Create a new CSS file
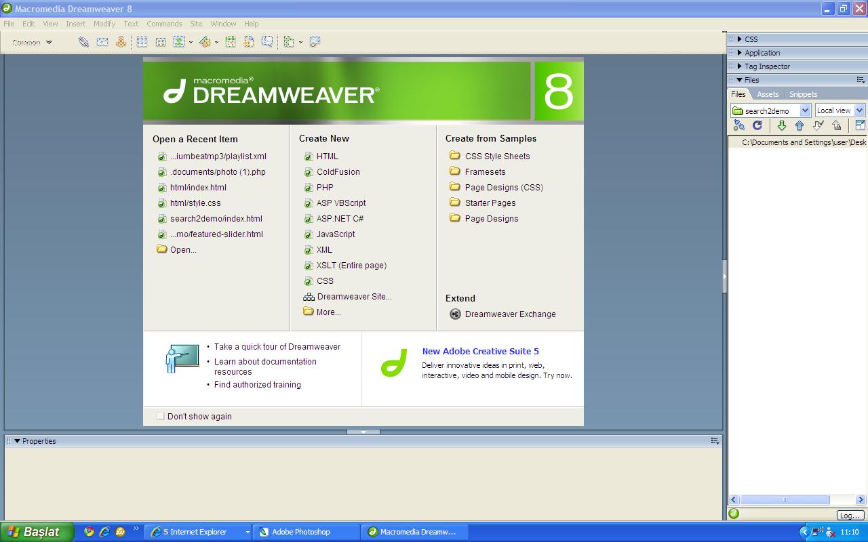Viewport: 868px width, 542px height. tap(325, 281)
